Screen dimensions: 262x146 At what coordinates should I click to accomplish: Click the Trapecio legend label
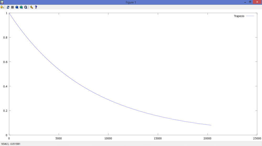[239, 16]
